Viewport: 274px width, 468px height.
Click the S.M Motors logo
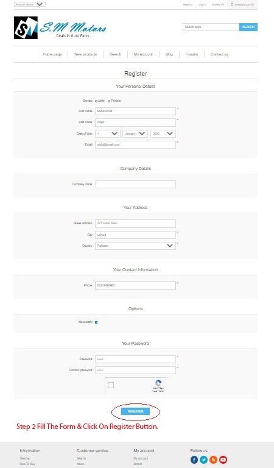pyautogui.click(x=60, y=28)
